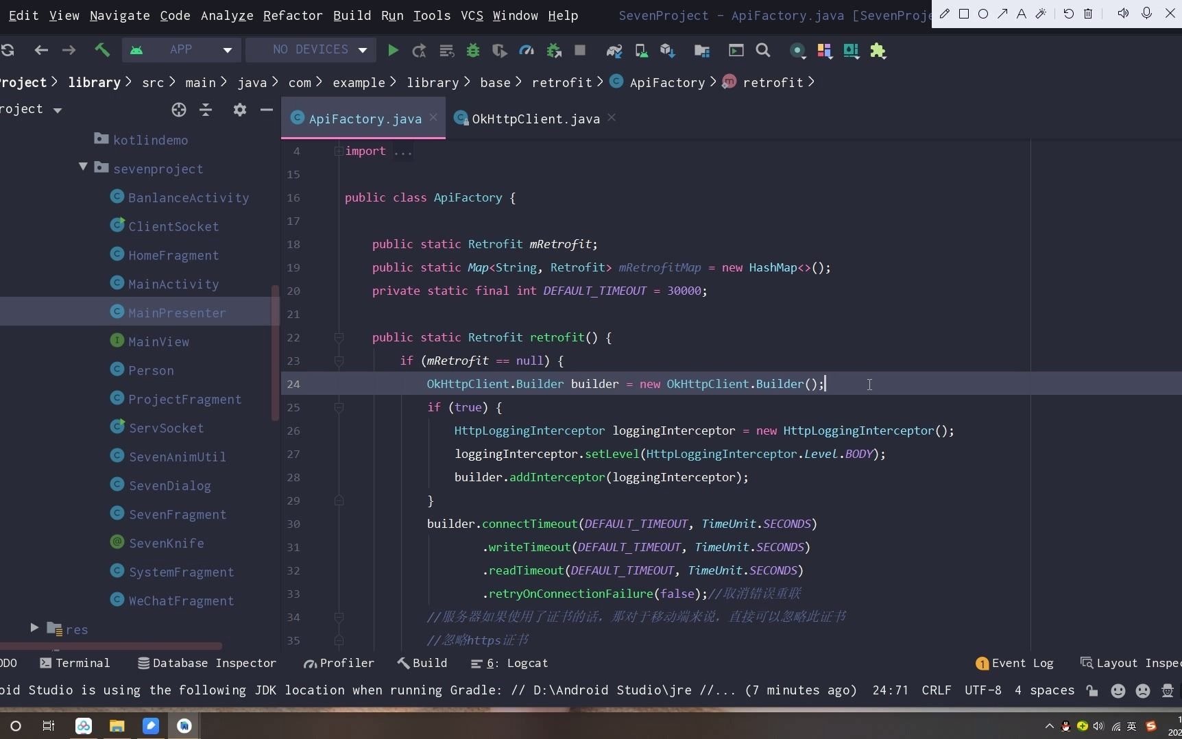The height and width of the screenshot is (739, 1182).
Task: Open the Terminal tool window
Action: 75,663
